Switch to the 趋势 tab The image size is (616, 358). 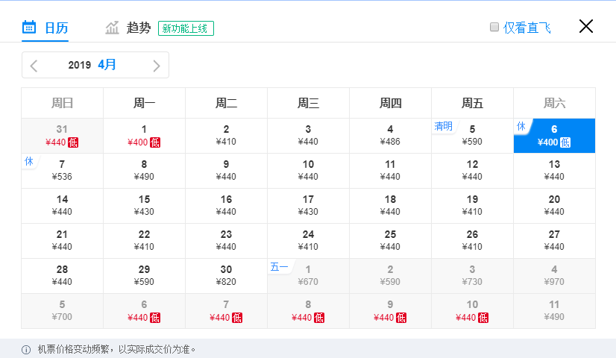pyautogui.click(x=138, y=28)
